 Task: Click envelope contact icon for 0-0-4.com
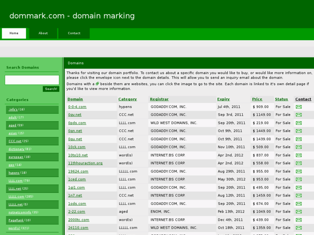(298, 107)
